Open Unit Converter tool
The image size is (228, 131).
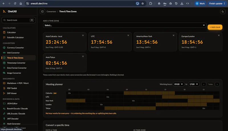pos(13,53)
